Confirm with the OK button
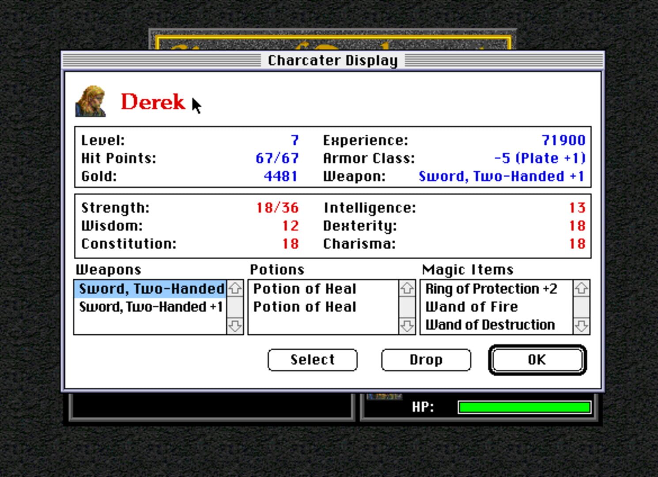This screenshot has width=658, height=477. coord(537,360)
